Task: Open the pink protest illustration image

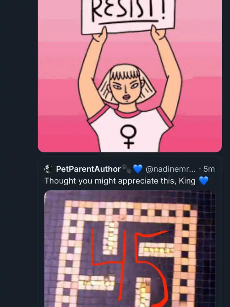Action: (x=130, y=76)
